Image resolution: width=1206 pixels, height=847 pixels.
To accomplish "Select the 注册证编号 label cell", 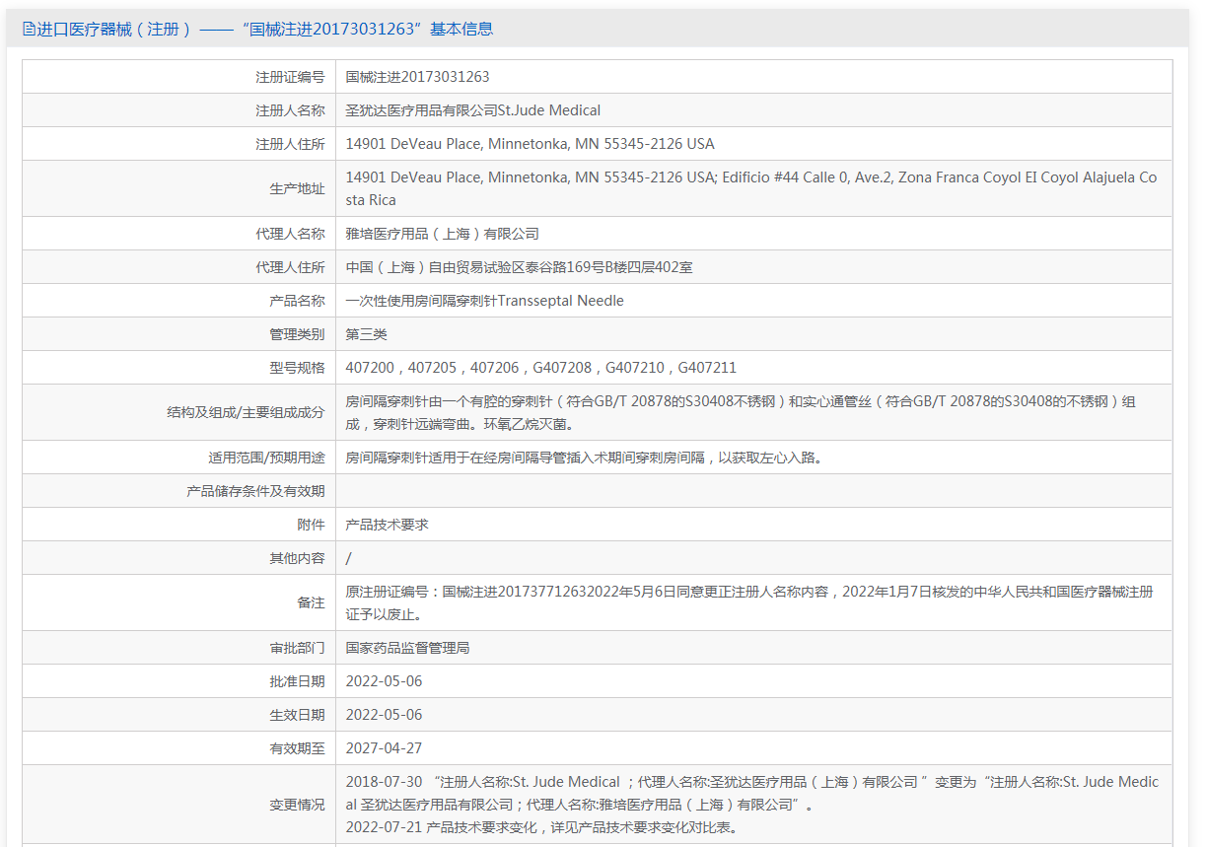I will coord(290,77).
